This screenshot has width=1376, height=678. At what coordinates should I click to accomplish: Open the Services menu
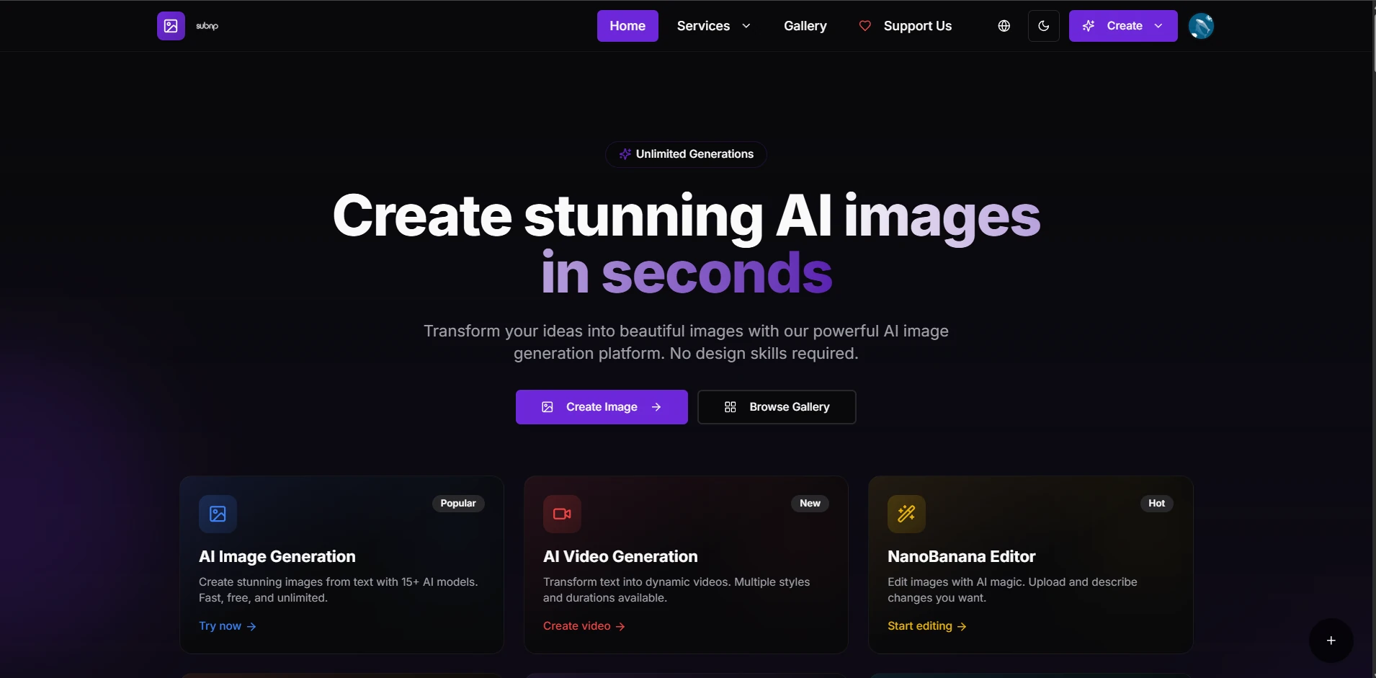coord(713,26)
